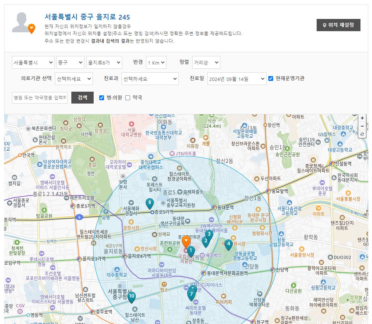Click map marker number 2
372x324 pixels.
(206, 242)
